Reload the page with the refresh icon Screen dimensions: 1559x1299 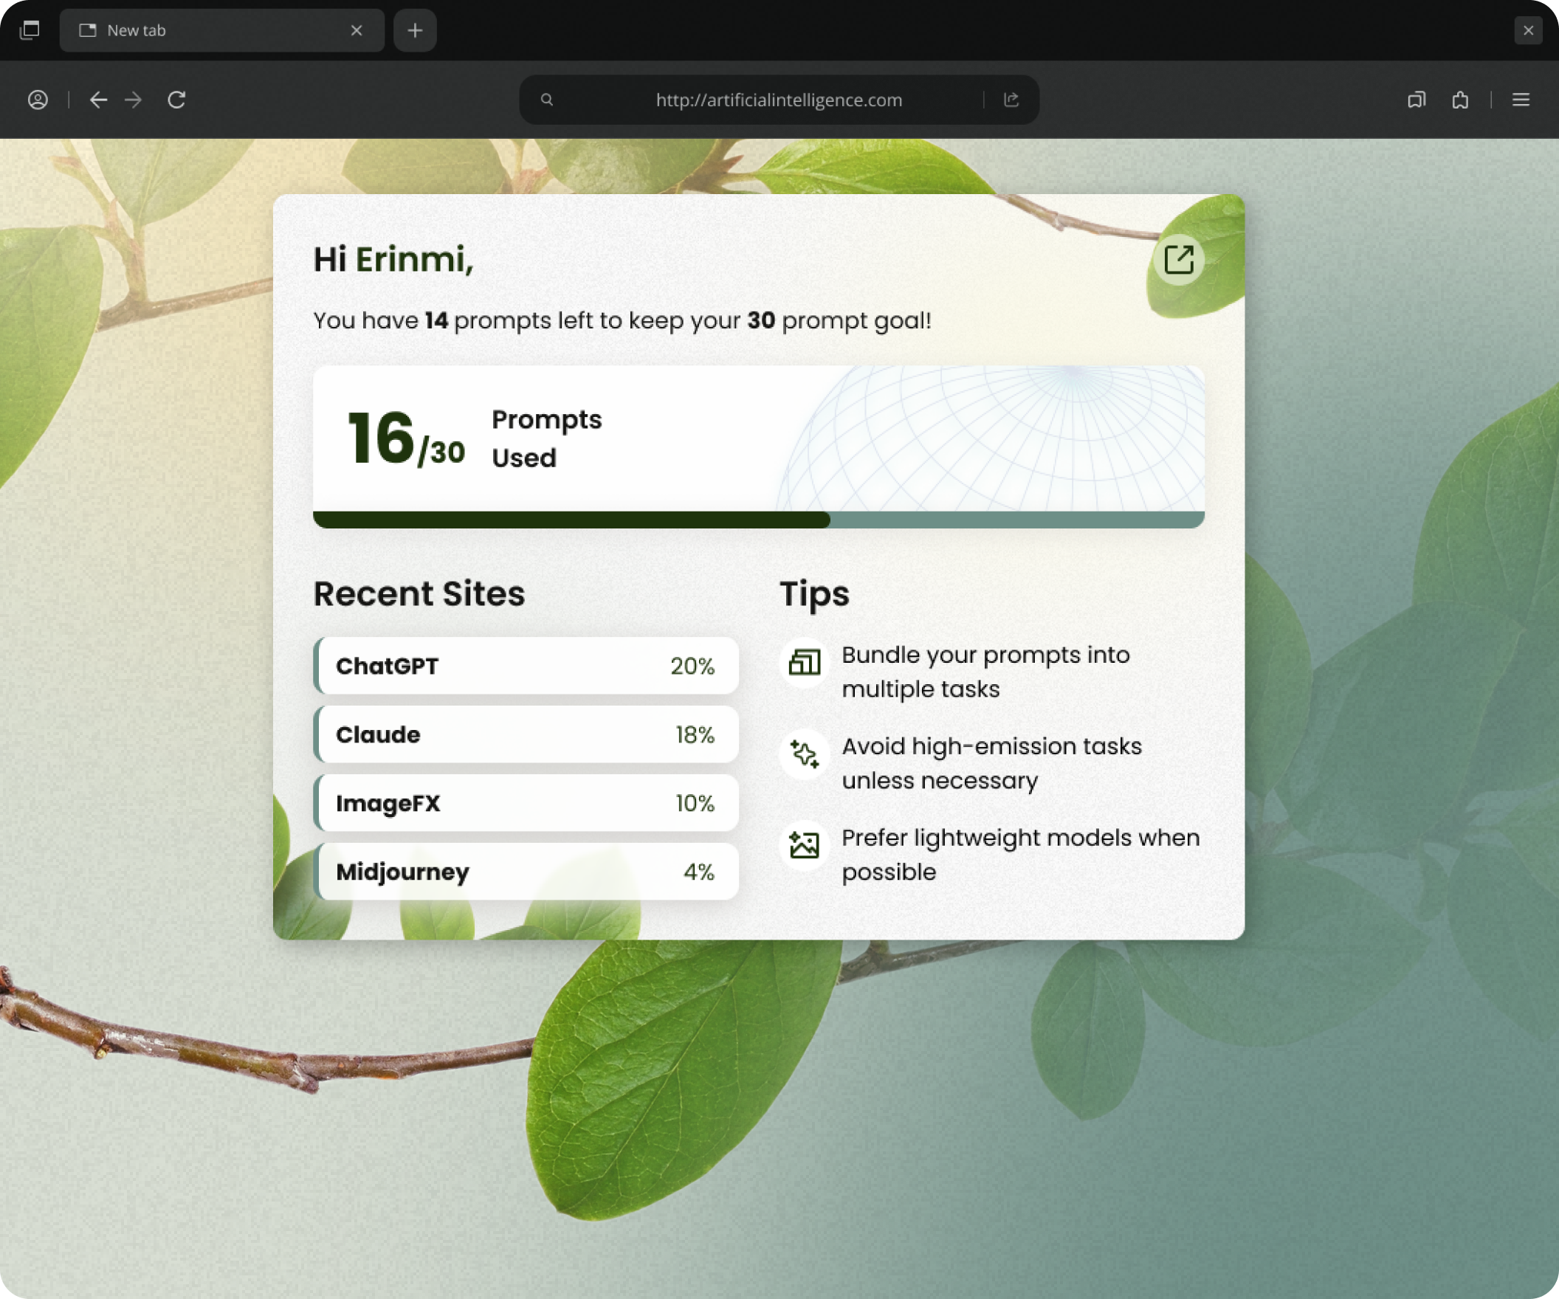pos(176,100)
